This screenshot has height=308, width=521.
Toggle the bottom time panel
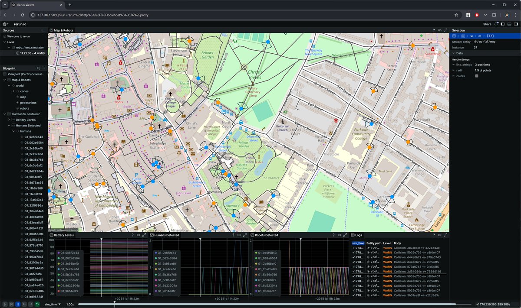pyautogui.click(x=509, y=24)
